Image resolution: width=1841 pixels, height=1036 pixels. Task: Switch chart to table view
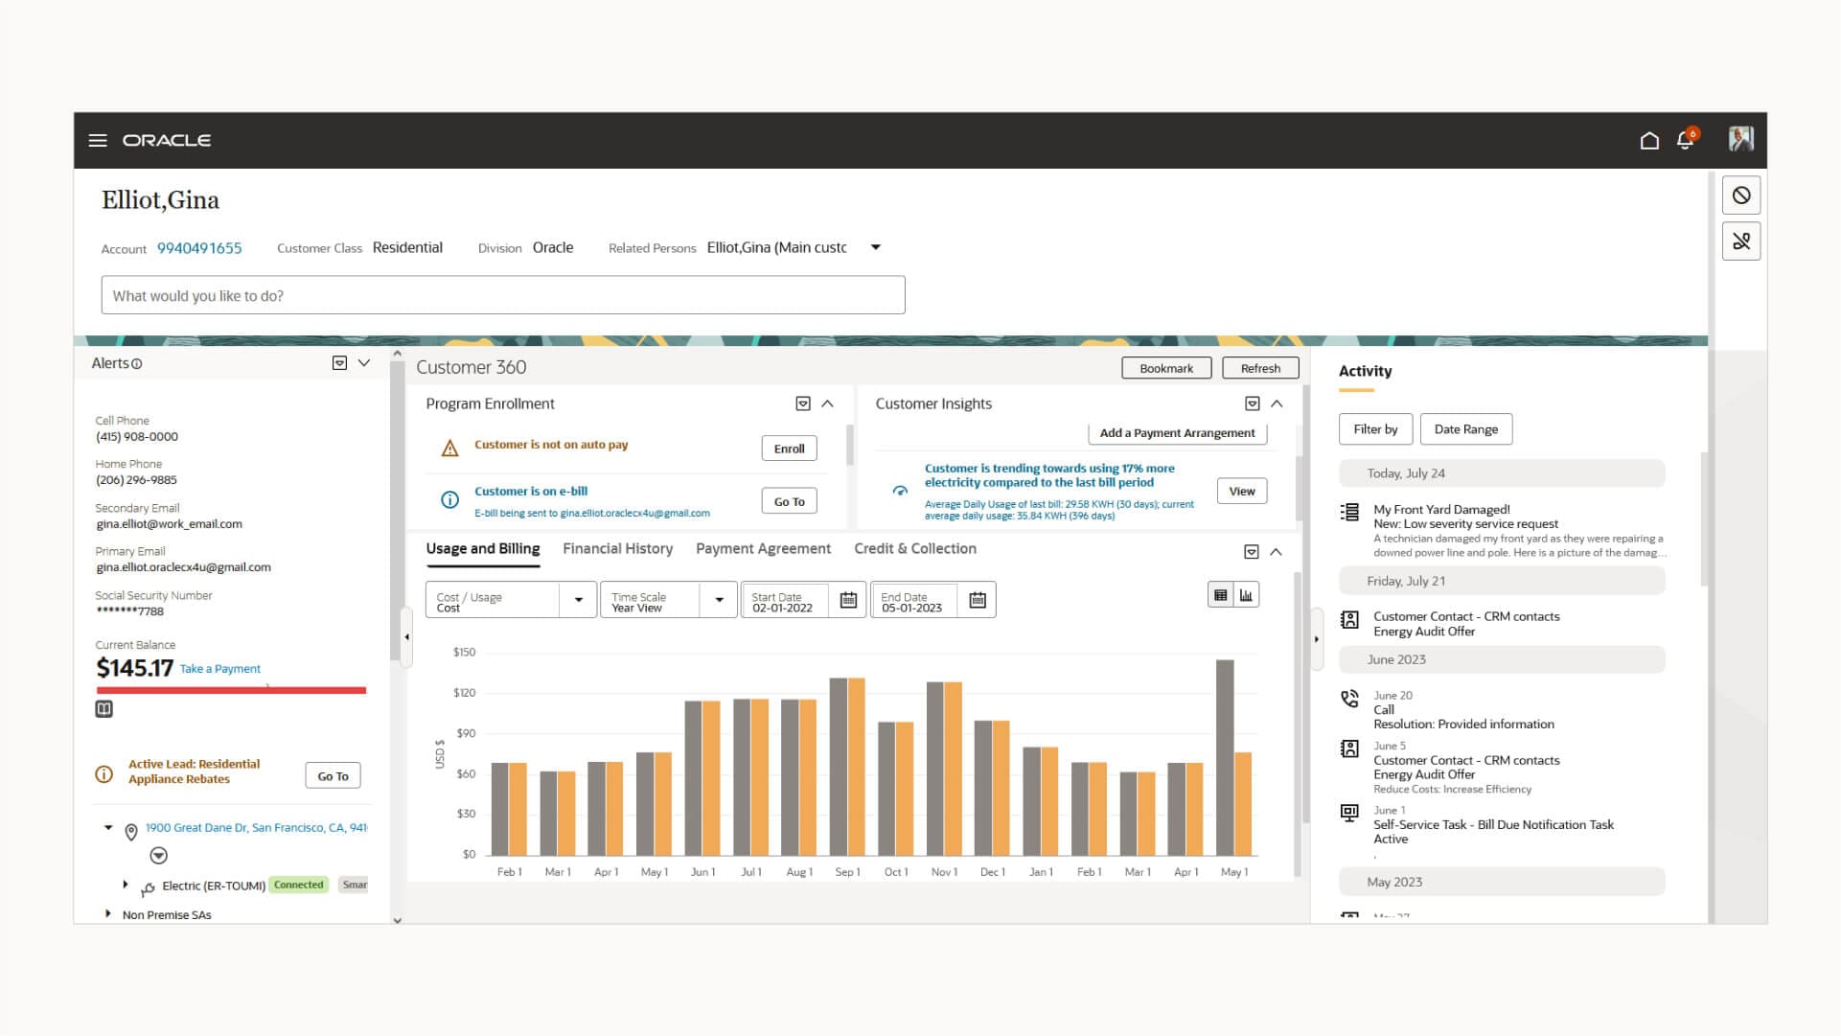tap(1220, 595)
